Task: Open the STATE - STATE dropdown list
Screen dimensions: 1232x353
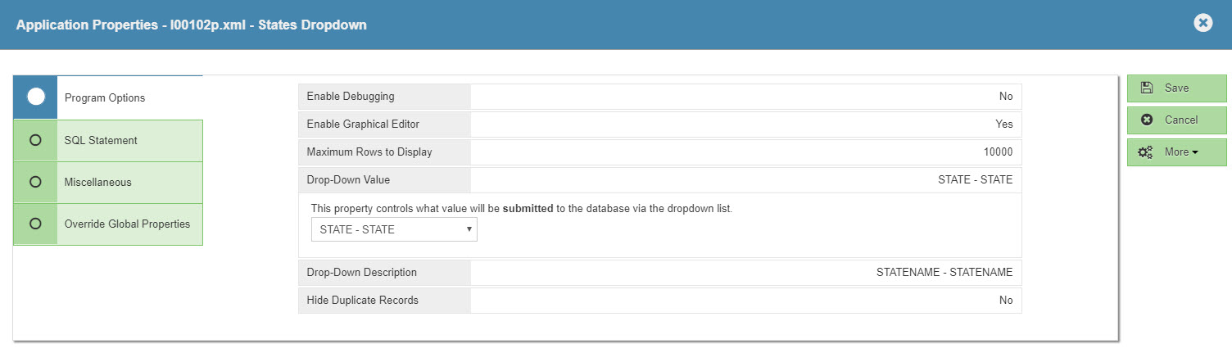Action: (x=394, y=229)
